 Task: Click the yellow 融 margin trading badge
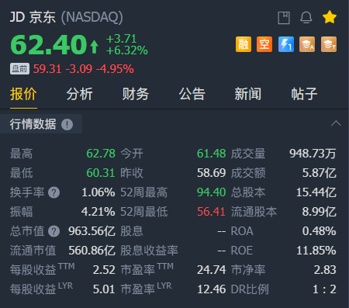244,44
